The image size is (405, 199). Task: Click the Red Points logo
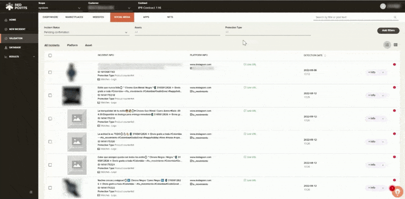[17, 7]
